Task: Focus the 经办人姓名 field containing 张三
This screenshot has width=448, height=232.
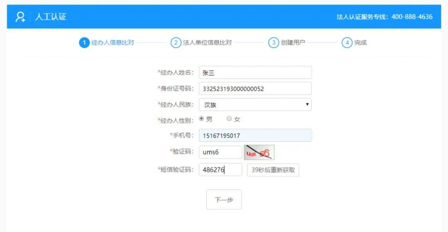Action: pyautogui.click(x=255, y=73)
